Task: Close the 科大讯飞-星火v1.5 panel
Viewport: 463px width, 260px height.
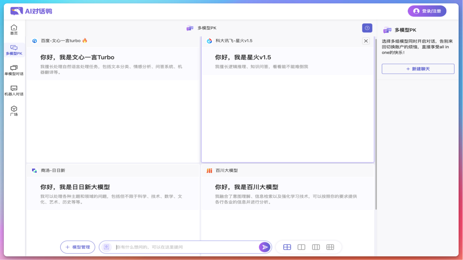Action: (x=366, y=41)
